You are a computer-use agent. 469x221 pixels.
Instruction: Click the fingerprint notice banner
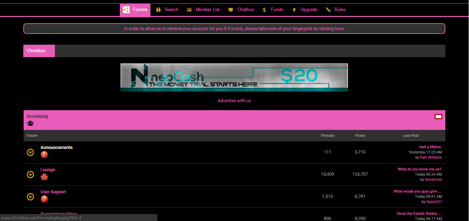[234, 29]
